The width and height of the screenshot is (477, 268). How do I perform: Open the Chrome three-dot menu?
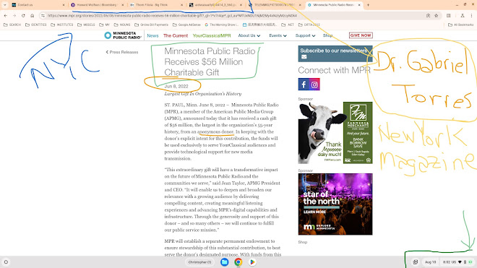pyautogui.click(x=471, y=15)
